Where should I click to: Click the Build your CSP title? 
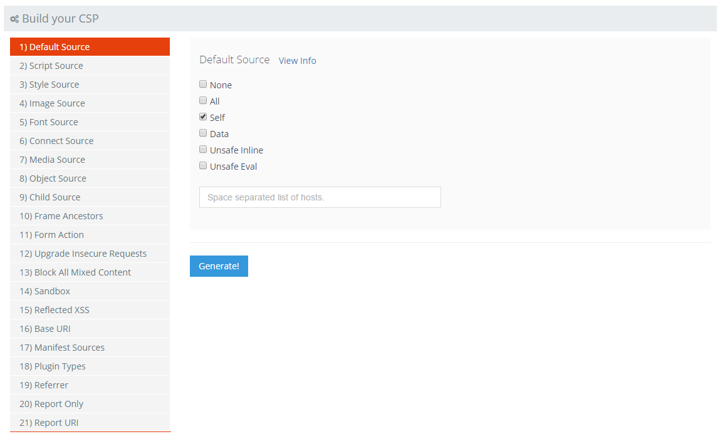click(60, 19)
